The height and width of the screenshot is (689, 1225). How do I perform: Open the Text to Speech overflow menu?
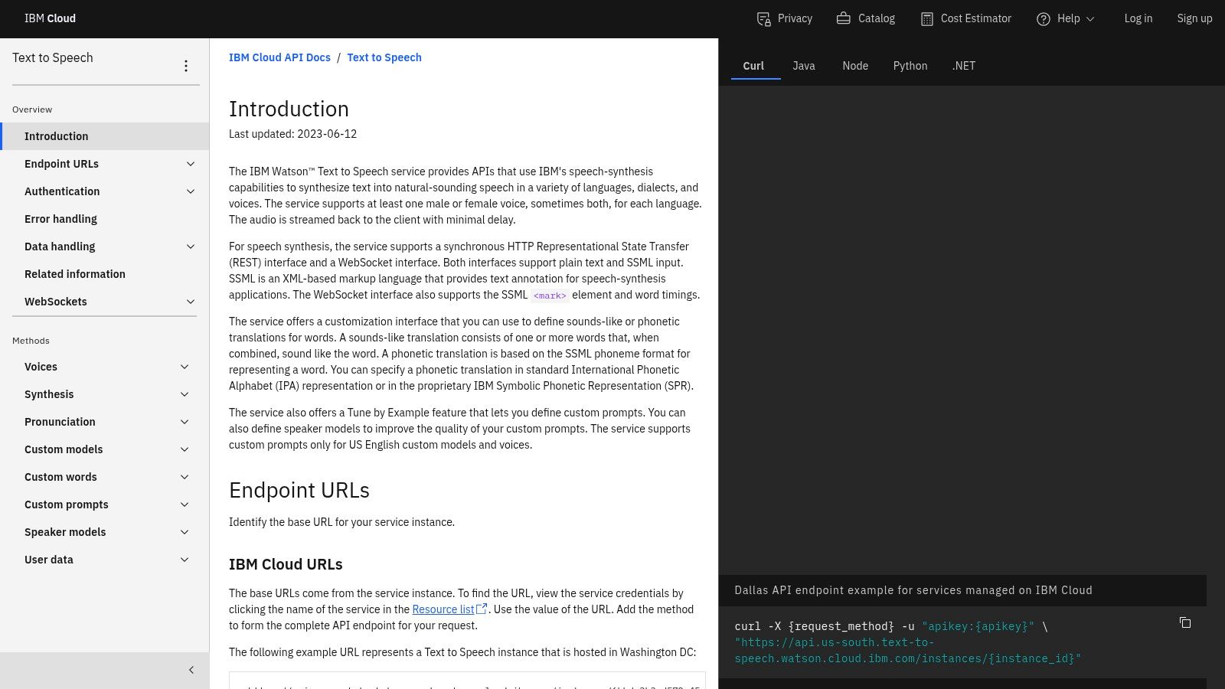[186, 65]
